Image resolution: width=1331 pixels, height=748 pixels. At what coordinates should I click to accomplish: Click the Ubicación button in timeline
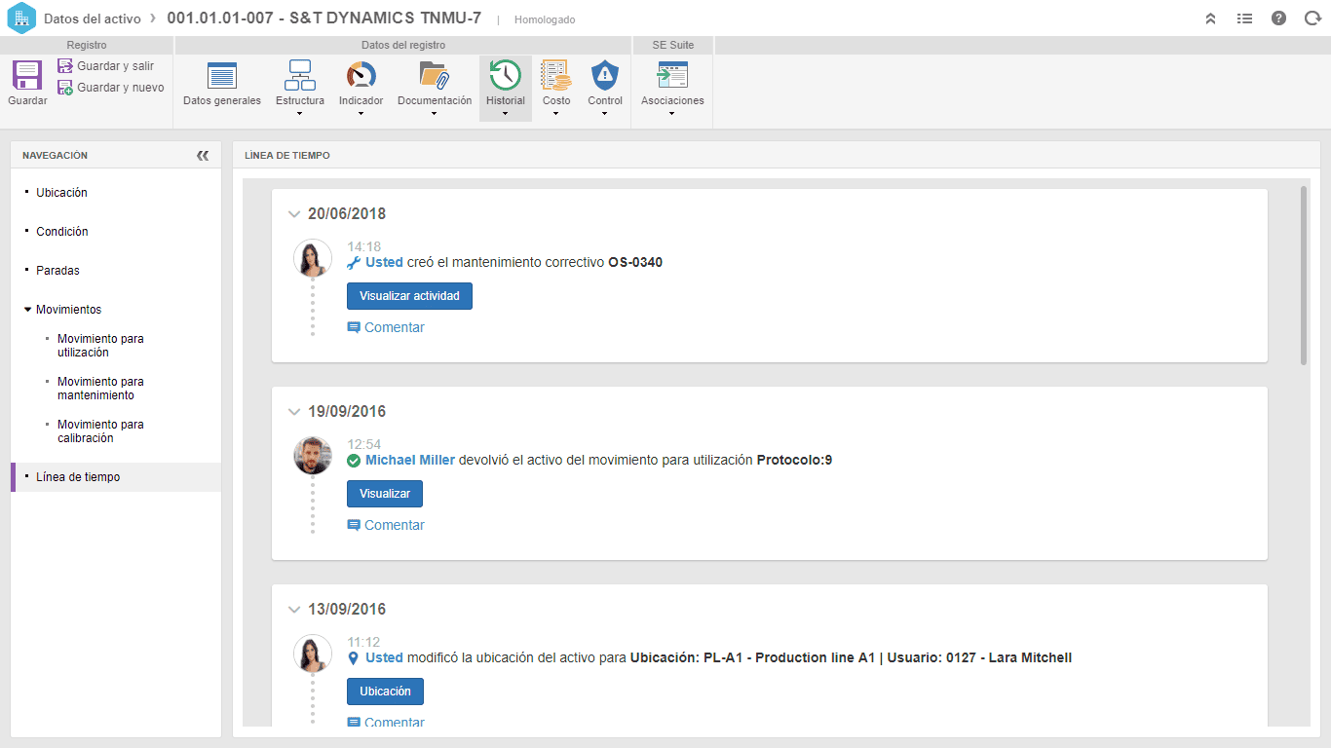pyautogui.click(x=385, y=692)
